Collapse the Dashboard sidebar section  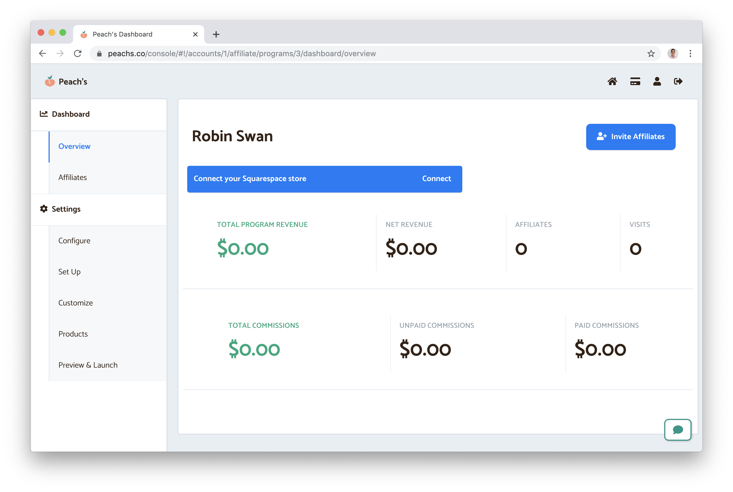coord(71,114)
